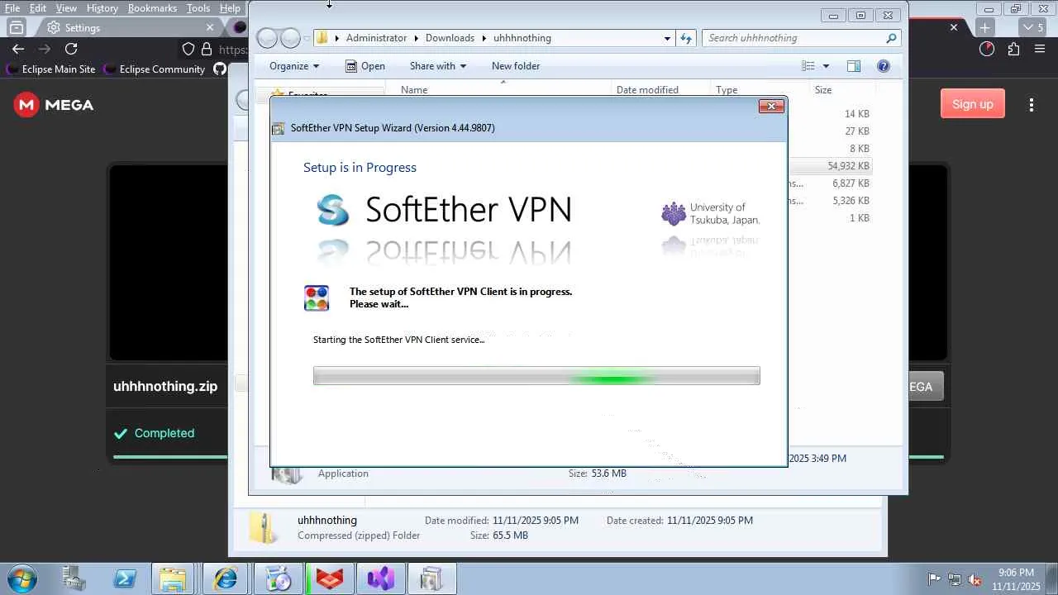
Task: Click Downloads in the Explorer address path
Action: (x=450, y=38)
